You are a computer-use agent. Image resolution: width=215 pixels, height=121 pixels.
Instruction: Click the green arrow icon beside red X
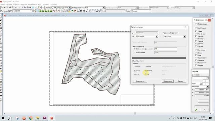[73, 11]
